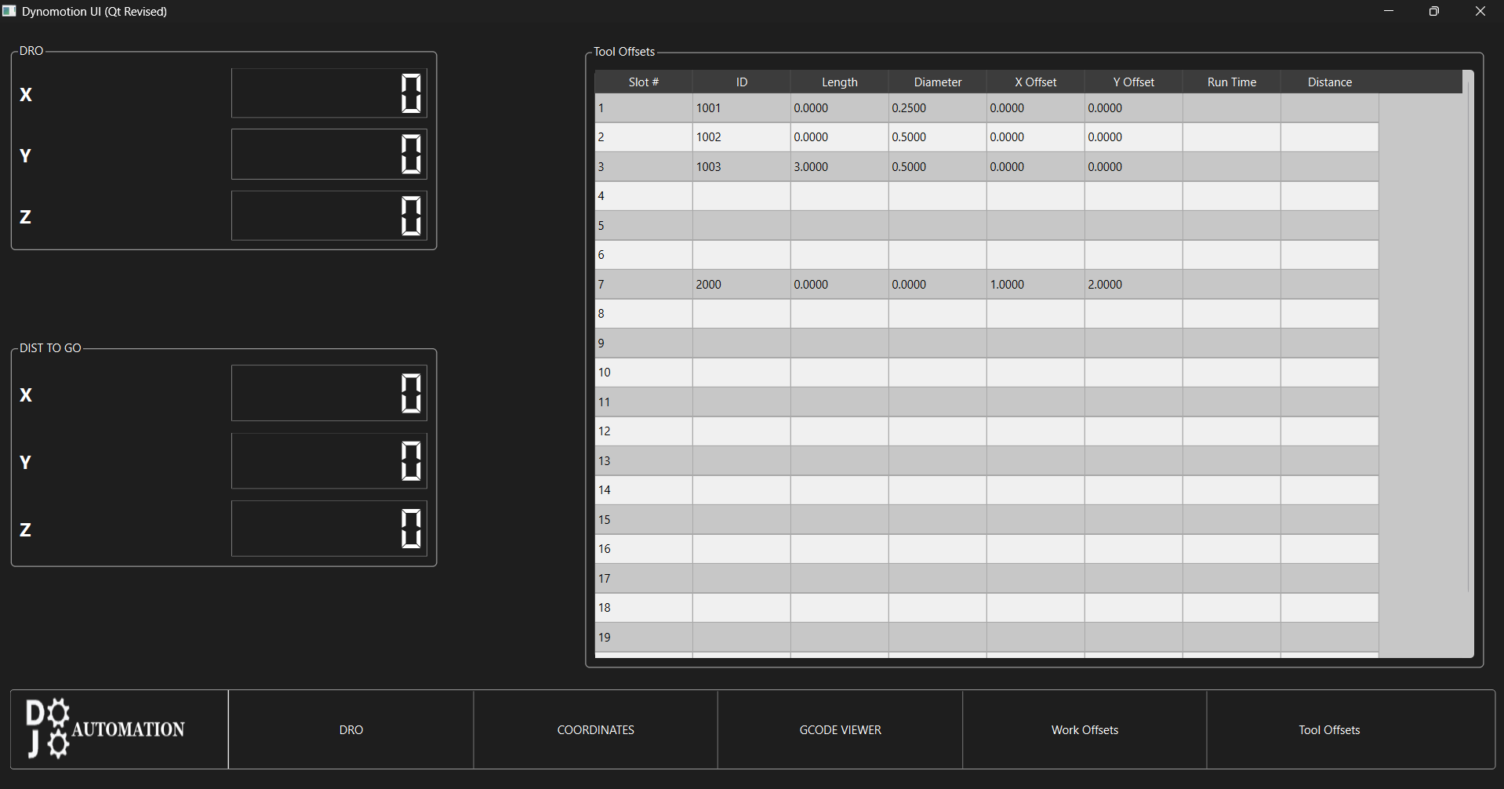1504x789 pixels.
Task: Open the GCODE VIEWER tab
Action: [840, 729]
